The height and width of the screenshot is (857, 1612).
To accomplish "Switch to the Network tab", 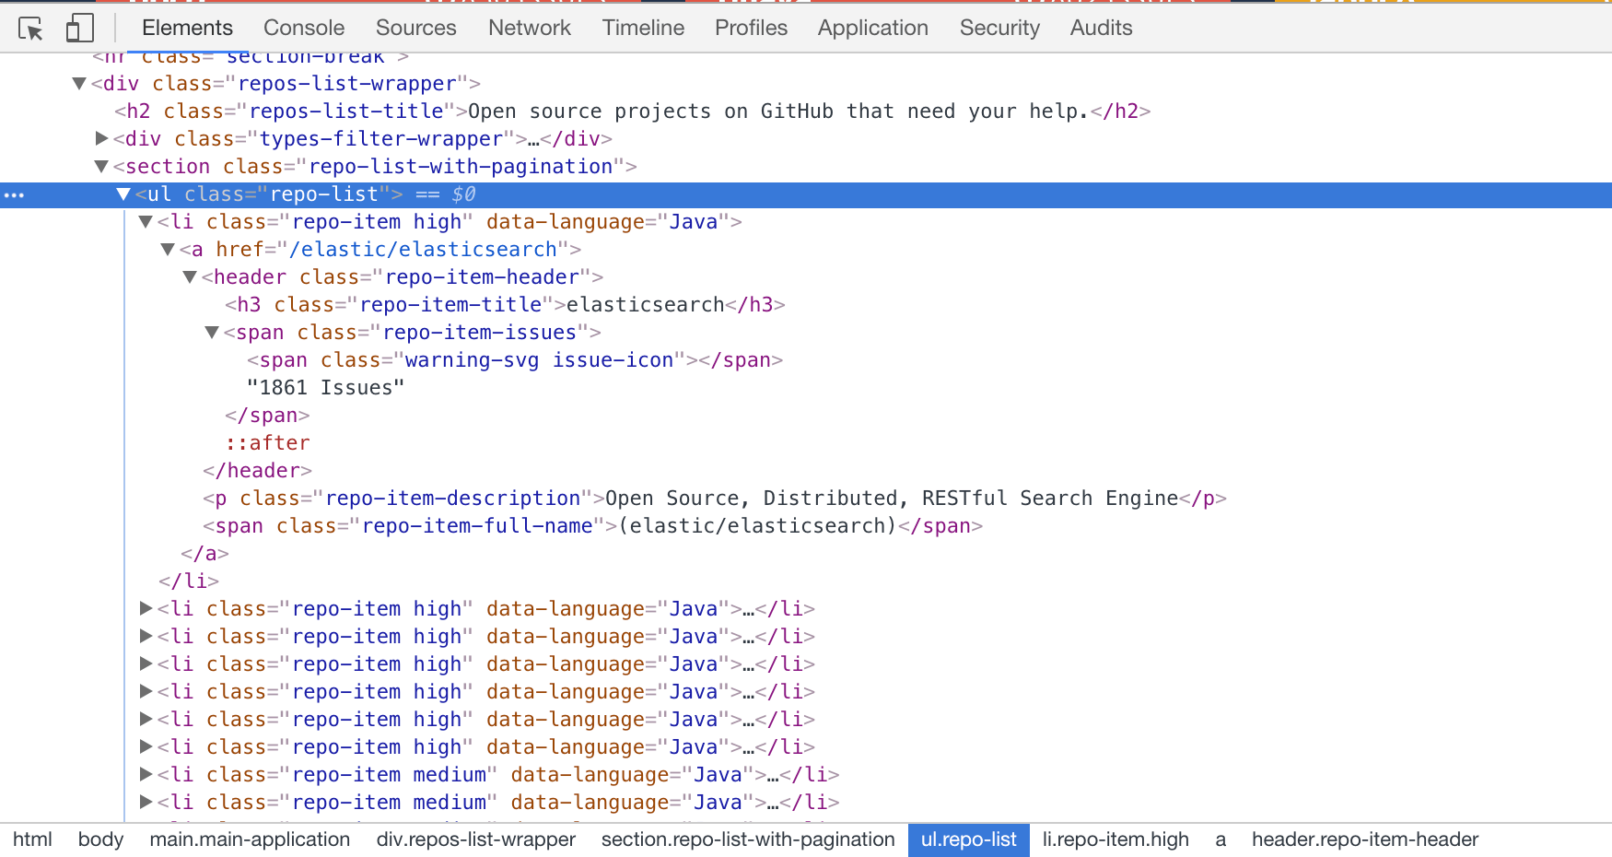I will (x=530, y=28).
